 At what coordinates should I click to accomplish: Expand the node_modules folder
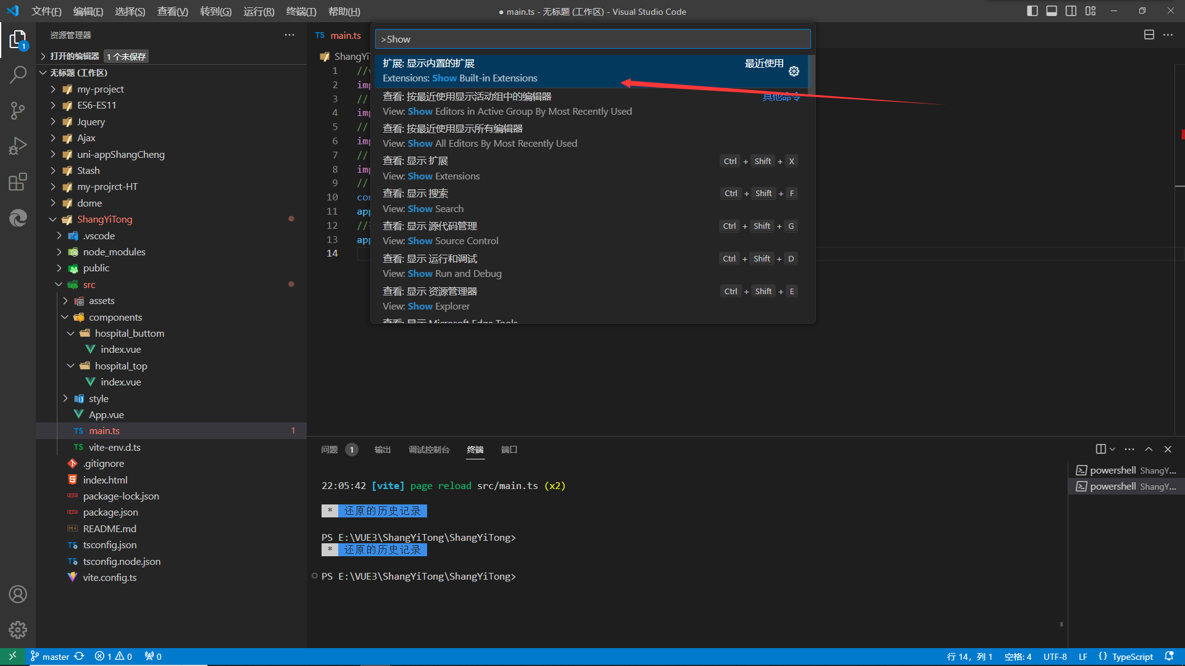click(114, 252)
